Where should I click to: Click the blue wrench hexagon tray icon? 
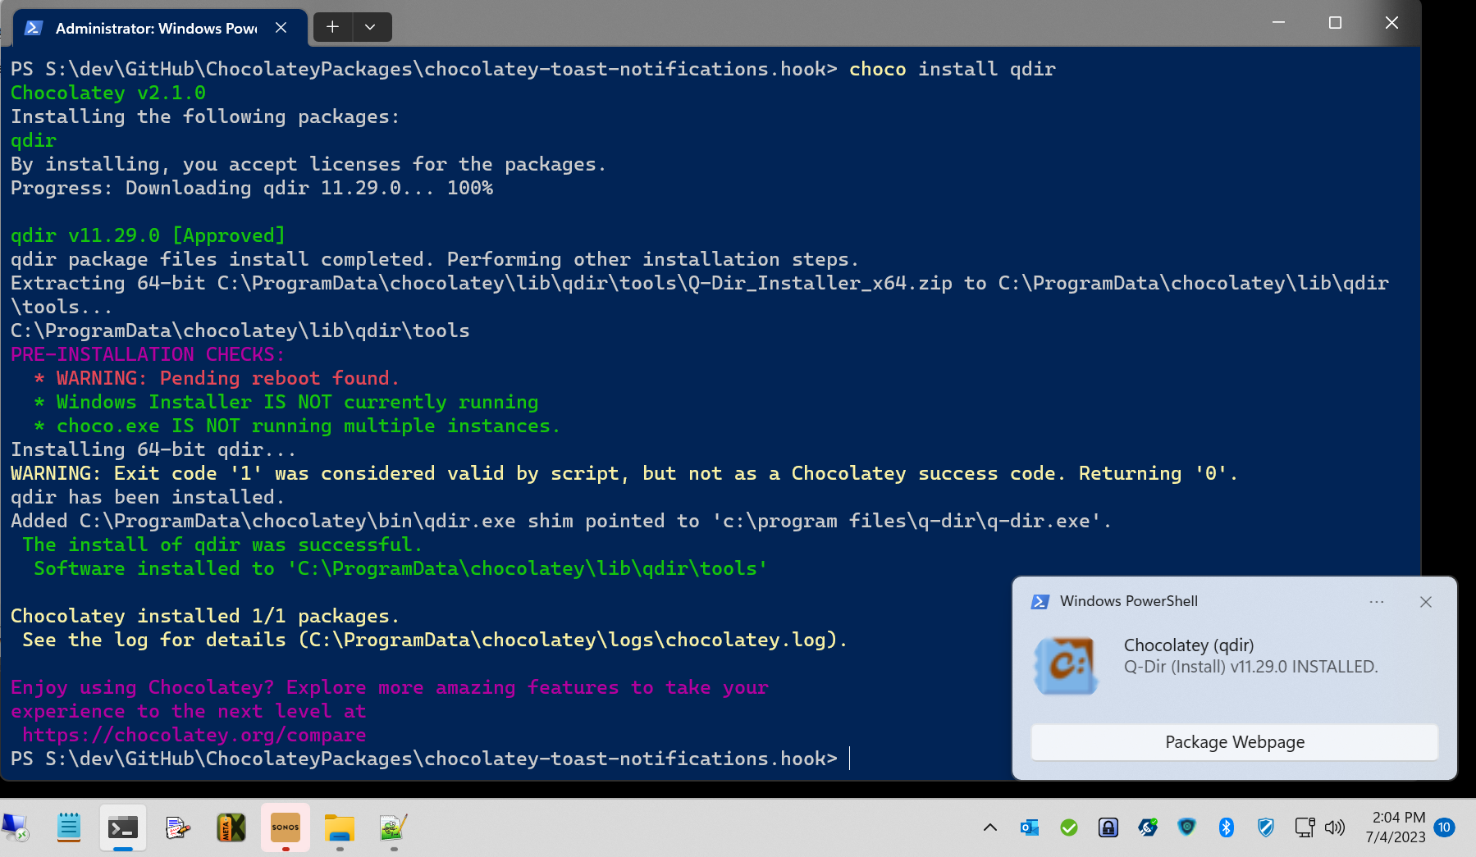(1148, 827)
